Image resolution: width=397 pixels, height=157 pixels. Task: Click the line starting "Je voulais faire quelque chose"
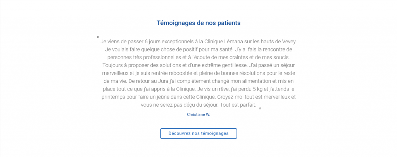click(198, 49)
